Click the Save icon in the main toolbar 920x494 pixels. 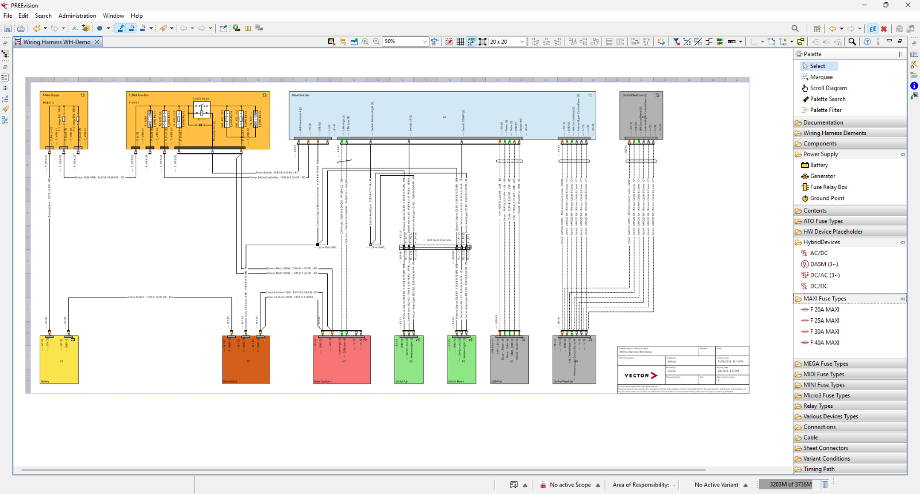[8, 28]
